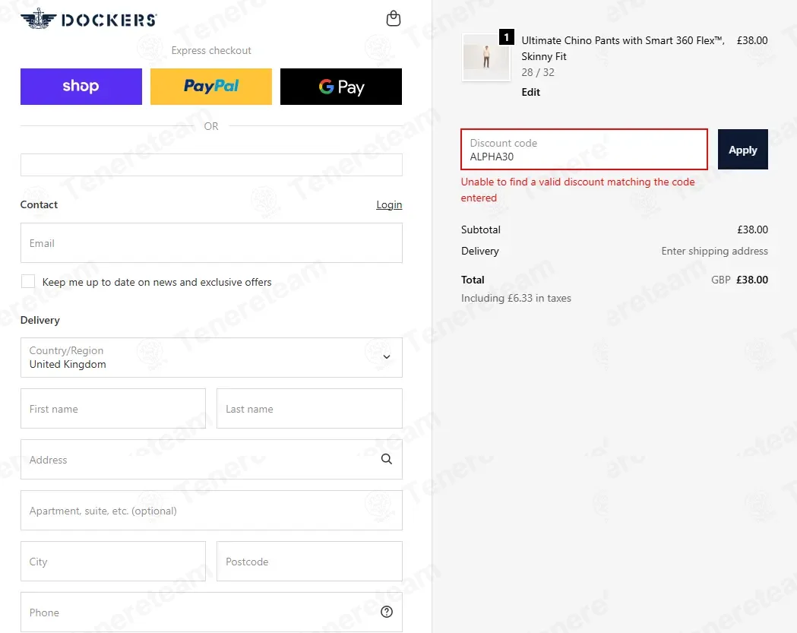Apply the discount code

pyautogui.click(x=742, y=150)
